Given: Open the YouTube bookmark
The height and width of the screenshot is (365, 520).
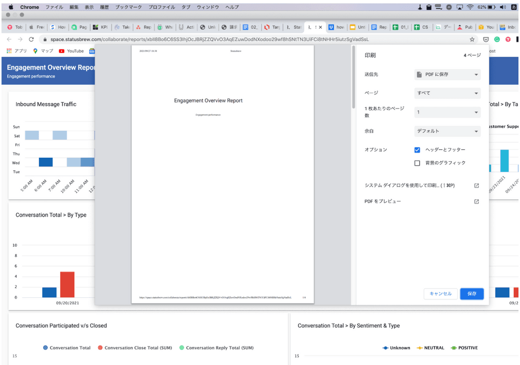Looking at the screenshot, I should [x=71, y=51].
